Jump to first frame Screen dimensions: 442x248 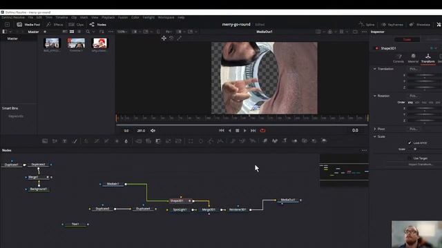tap(222, 130)
